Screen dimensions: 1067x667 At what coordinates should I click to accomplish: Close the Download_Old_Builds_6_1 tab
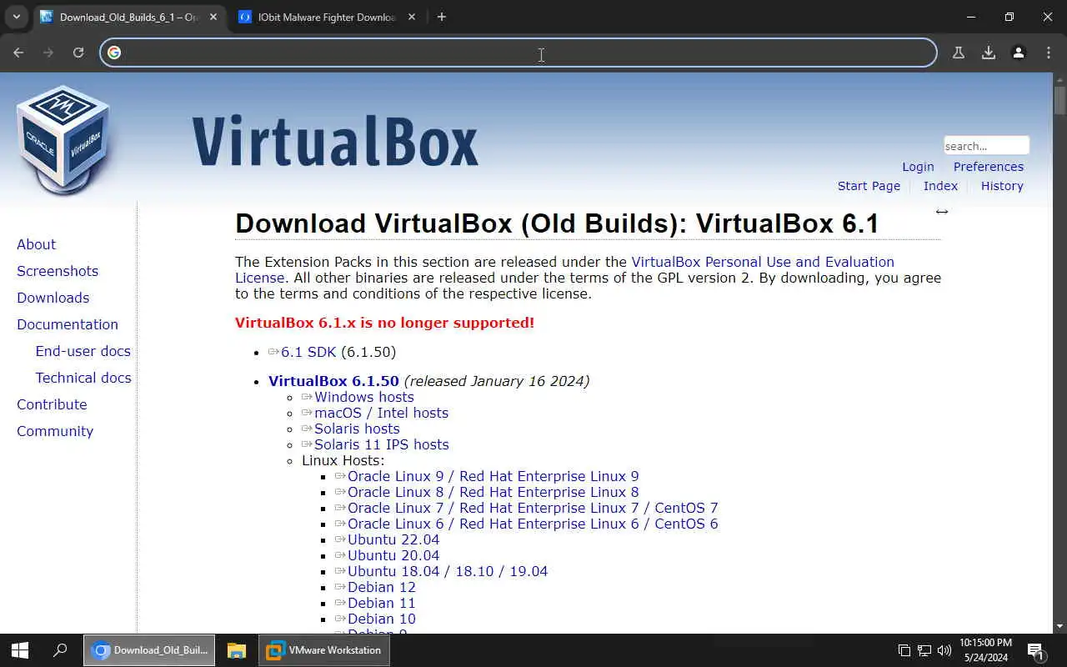[x=213, y=17]
